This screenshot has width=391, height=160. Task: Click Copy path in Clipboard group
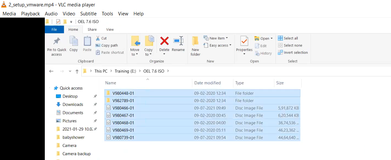click(107, 45)
